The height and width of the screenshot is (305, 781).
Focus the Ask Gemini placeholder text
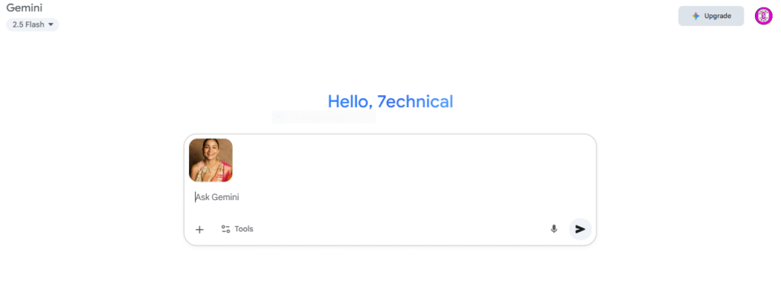(x=217, y=197)
